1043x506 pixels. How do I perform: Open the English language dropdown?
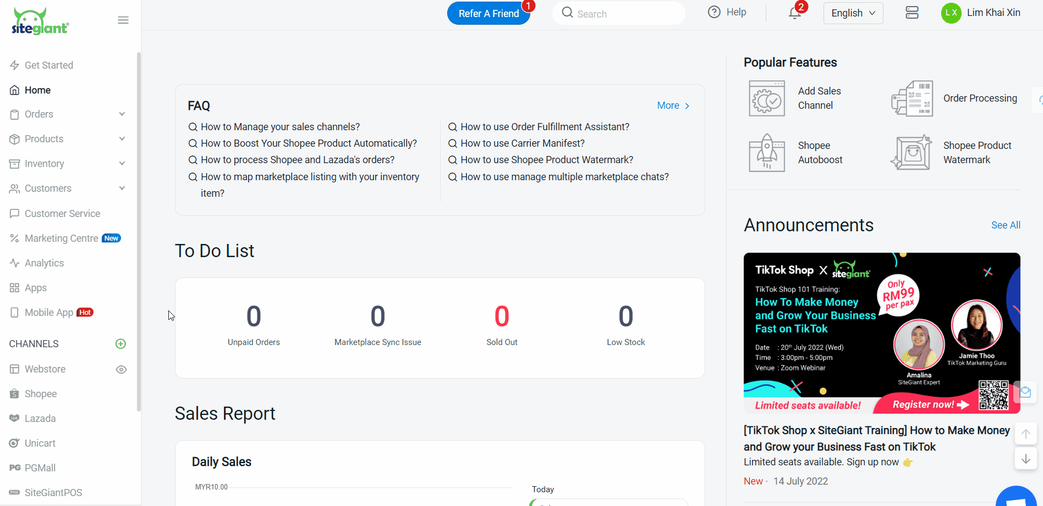tap(853, 13)
